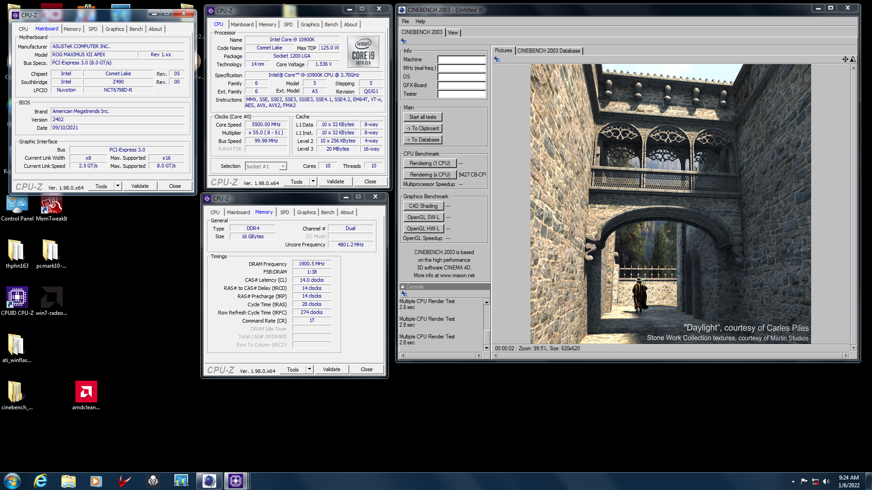872x490 pixels.
Task: Click zoom triangle icon above picture
Action: click(853, 59)
